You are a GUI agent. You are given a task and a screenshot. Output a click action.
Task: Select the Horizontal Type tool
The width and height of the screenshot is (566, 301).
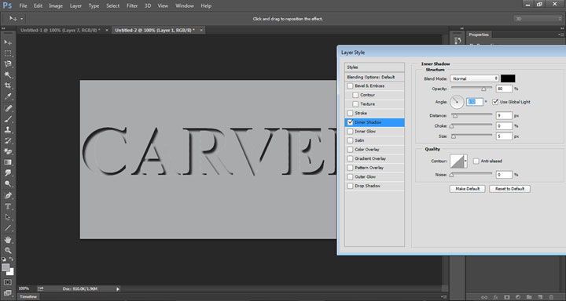(8, 206)
